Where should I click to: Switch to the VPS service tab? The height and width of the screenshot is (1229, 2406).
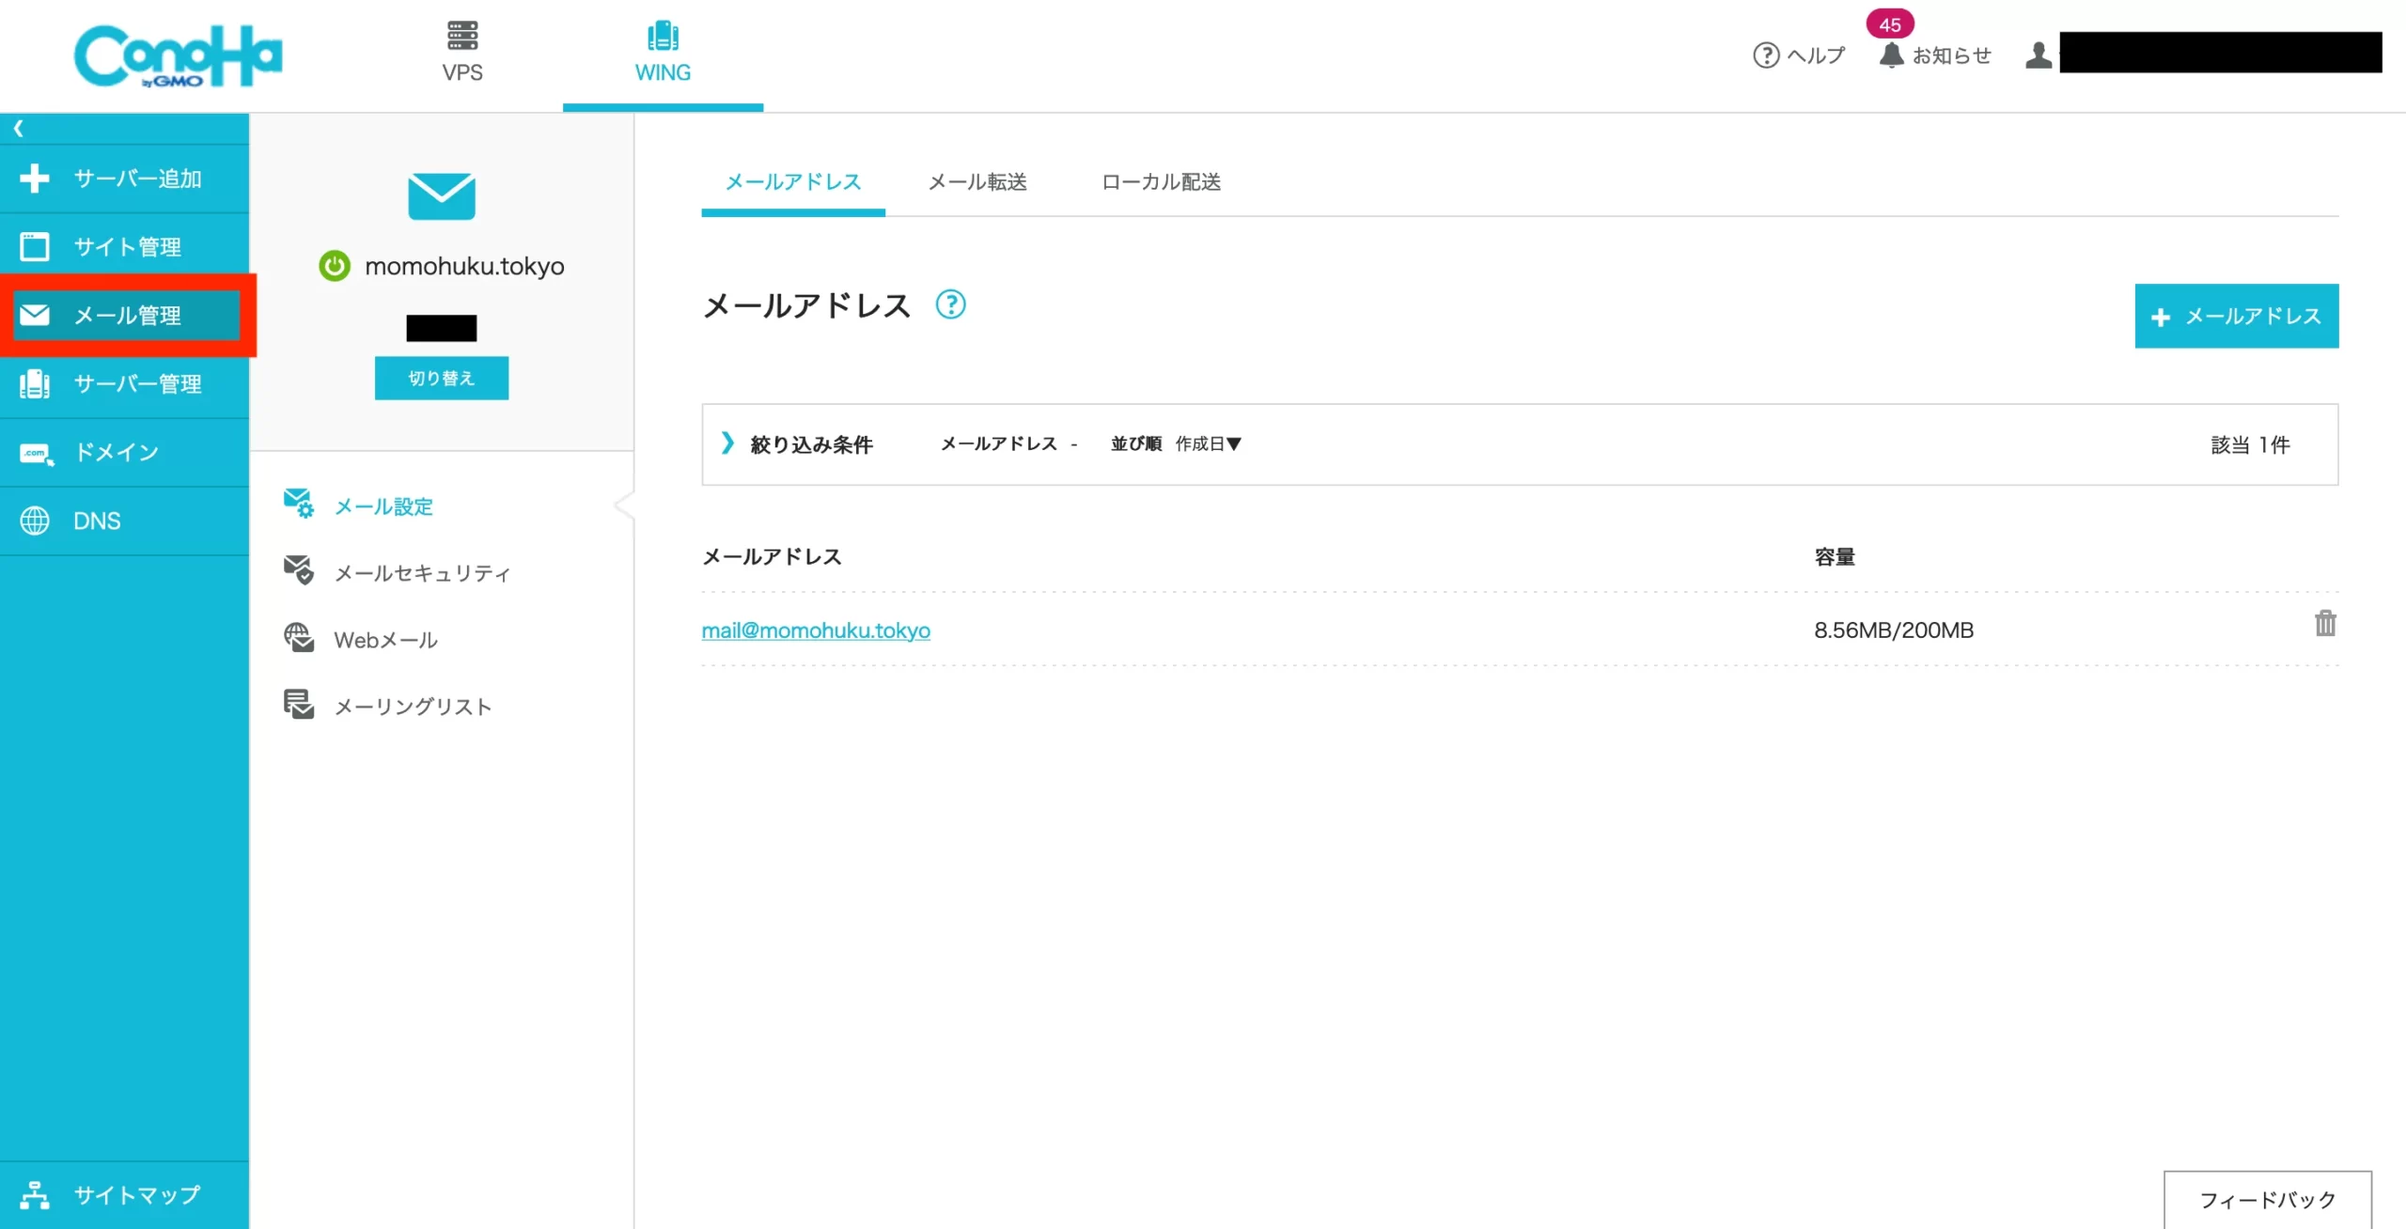coord(461,54)
